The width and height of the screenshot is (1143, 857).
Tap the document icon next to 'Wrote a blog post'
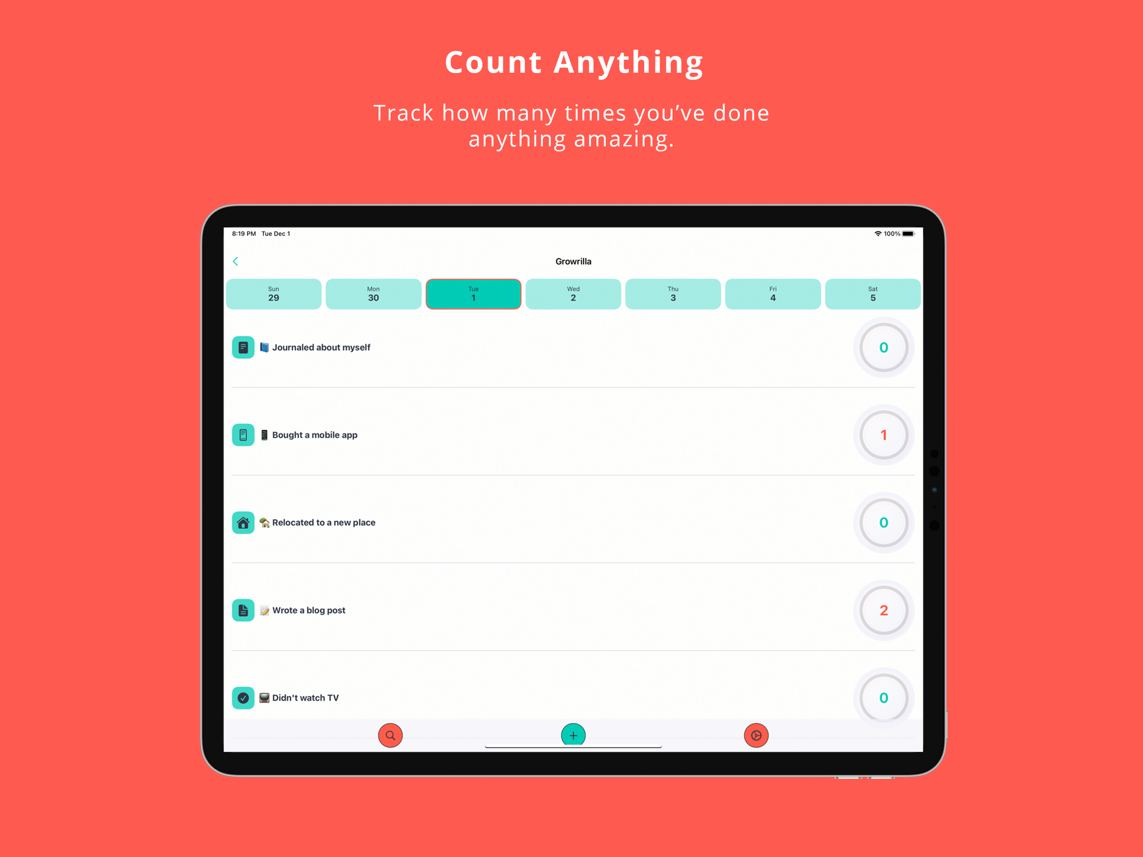click(x=245, y=611)
